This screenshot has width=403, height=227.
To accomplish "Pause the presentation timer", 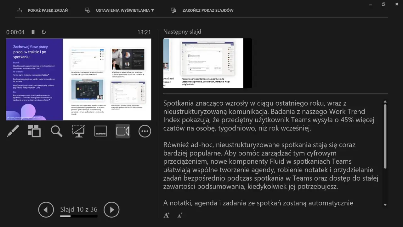I will click(33, 32).
